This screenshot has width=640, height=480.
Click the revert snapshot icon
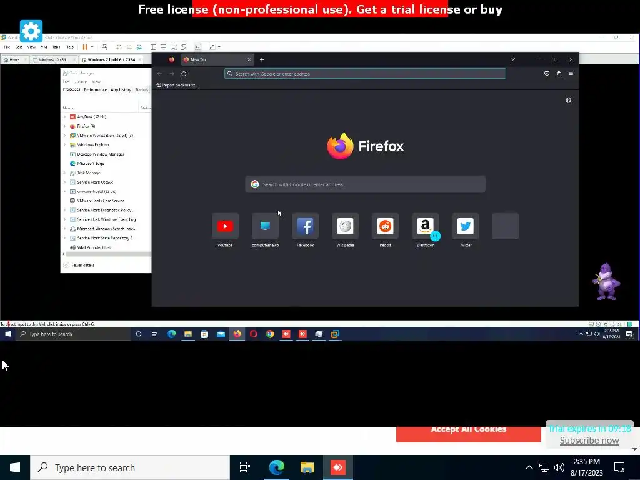coord(129,47)
